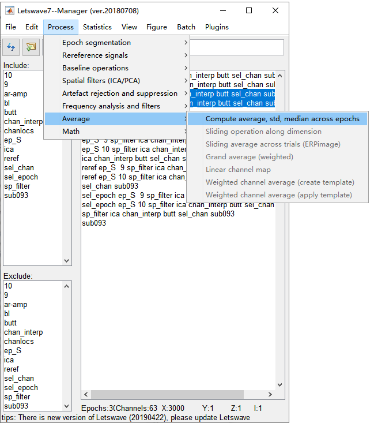Expand Artefact rejection and suppression submenu
374x423 pixels.
coord(116,93)
